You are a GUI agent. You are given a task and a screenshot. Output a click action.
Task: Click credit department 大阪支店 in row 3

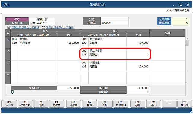tap(95, 62)
